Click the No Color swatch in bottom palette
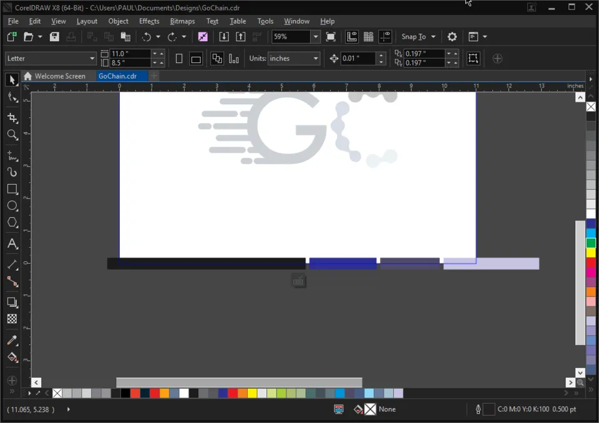Screen dimensions: 599x423 pos(57,393)
